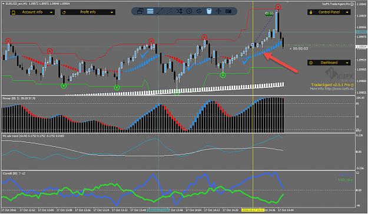
Task: Click the 'iCorrelli (89)' indicator label
Action: click(x=11, y=173)
